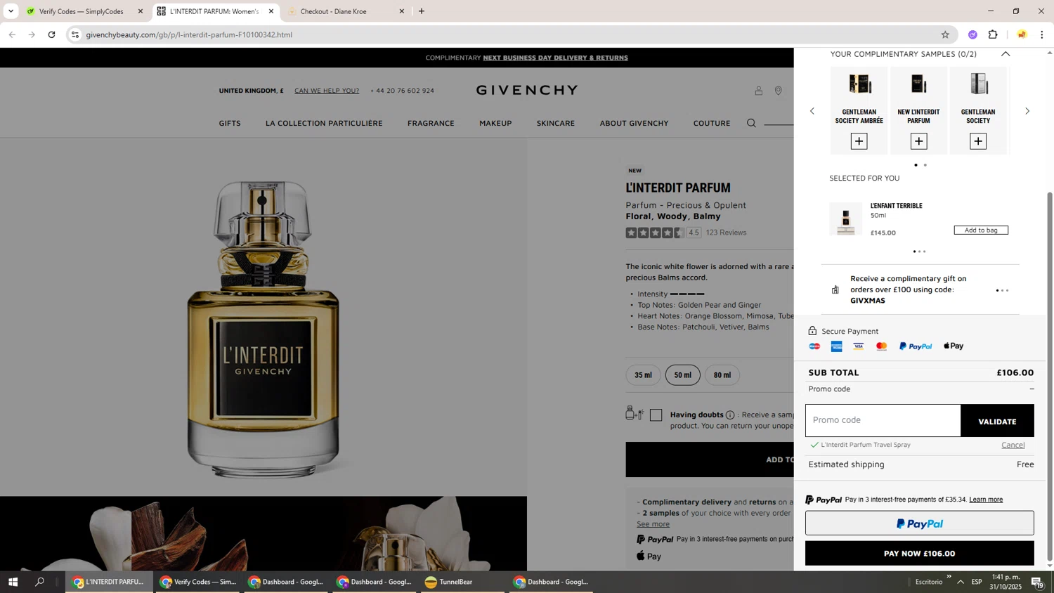Viewport: 1054px width, 593px height.
Task: Show previous complimentary samples with left arrow
Action: pyautogui.click(x=812, y=111)
